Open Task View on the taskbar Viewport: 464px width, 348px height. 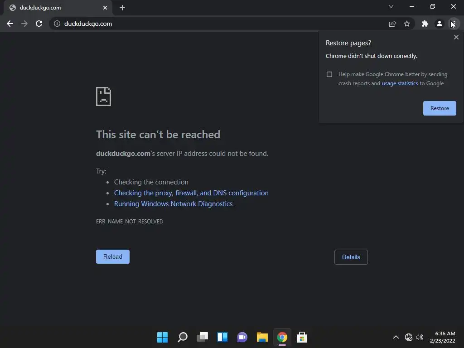tap(203, 337)
